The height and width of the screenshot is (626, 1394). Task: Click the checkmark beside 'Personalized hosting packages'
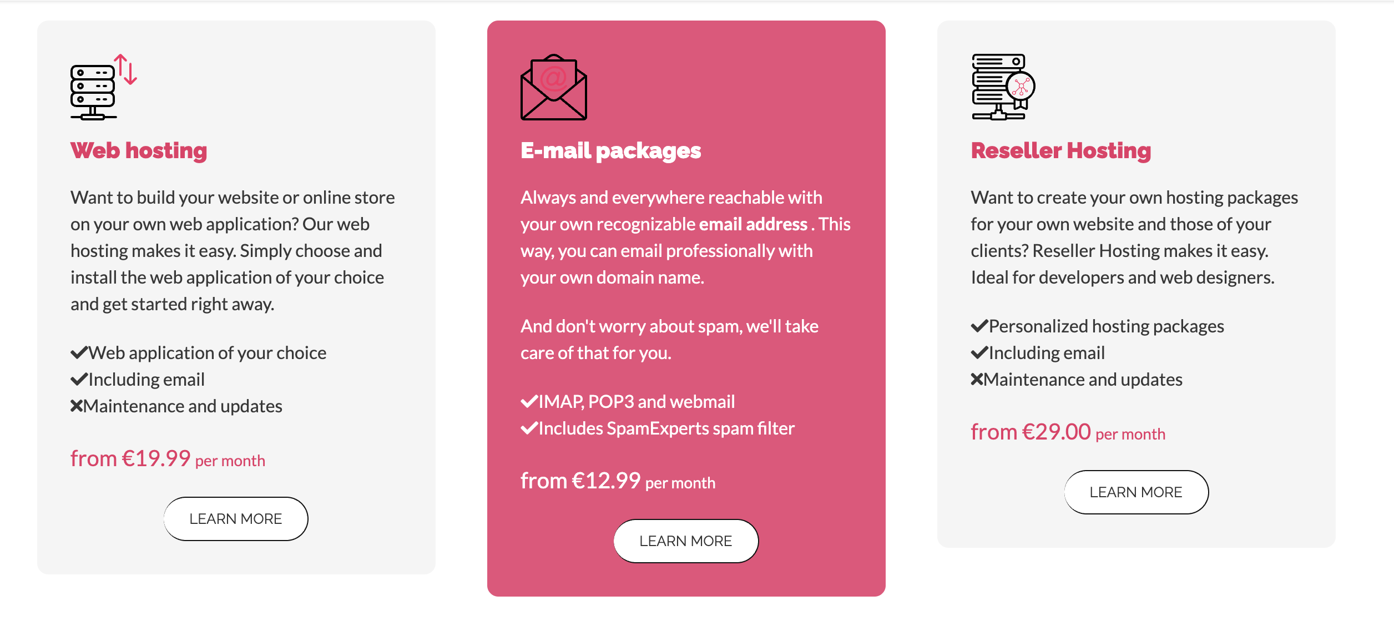(x=979, y=326)
